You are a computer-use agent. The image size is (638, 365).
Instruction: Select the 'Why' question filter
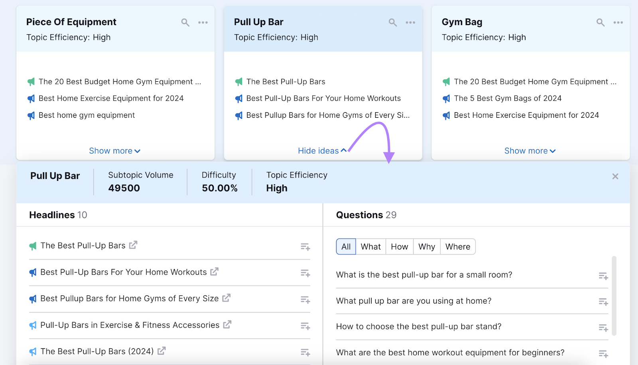pyautogui.click(x=426, y=246)
